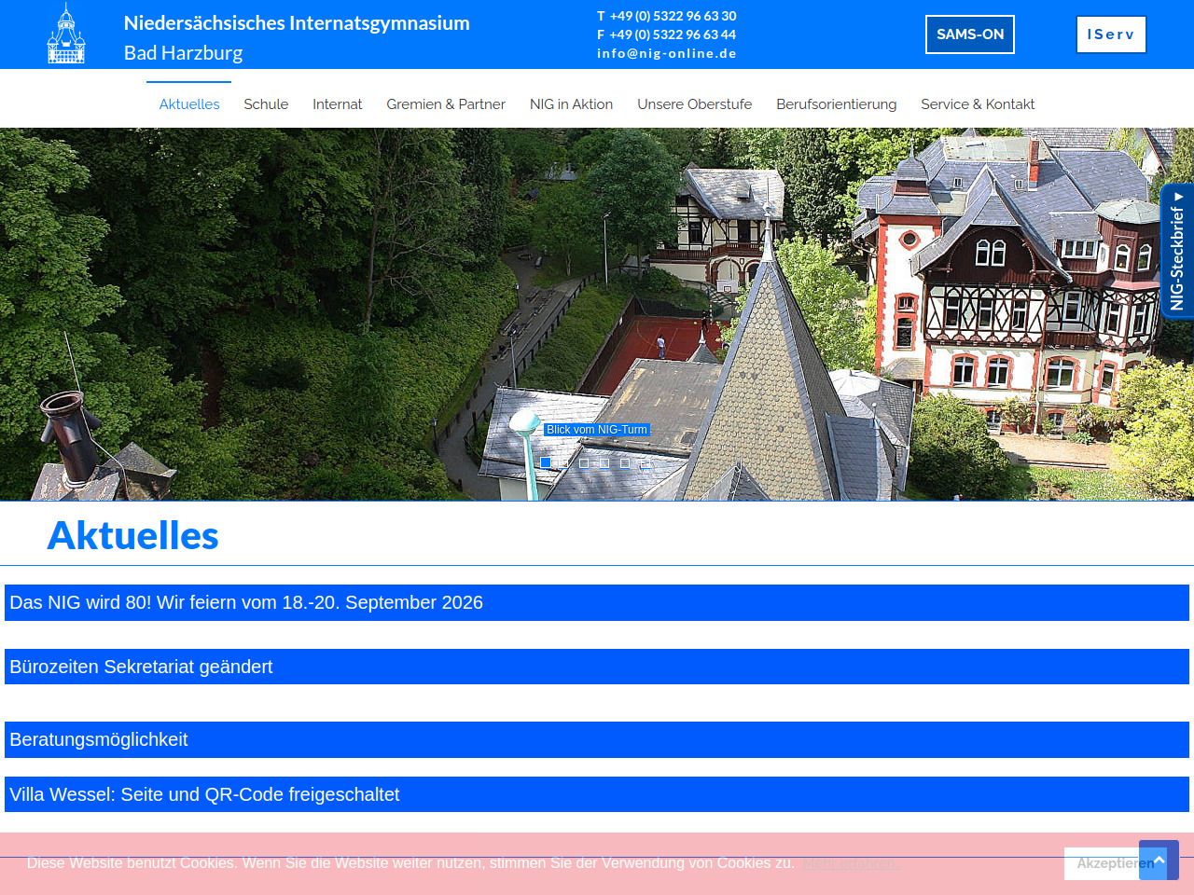Open the Unsere Oberstufe menu item
This screenshot has width=1194, height=895.
[694, 104]
